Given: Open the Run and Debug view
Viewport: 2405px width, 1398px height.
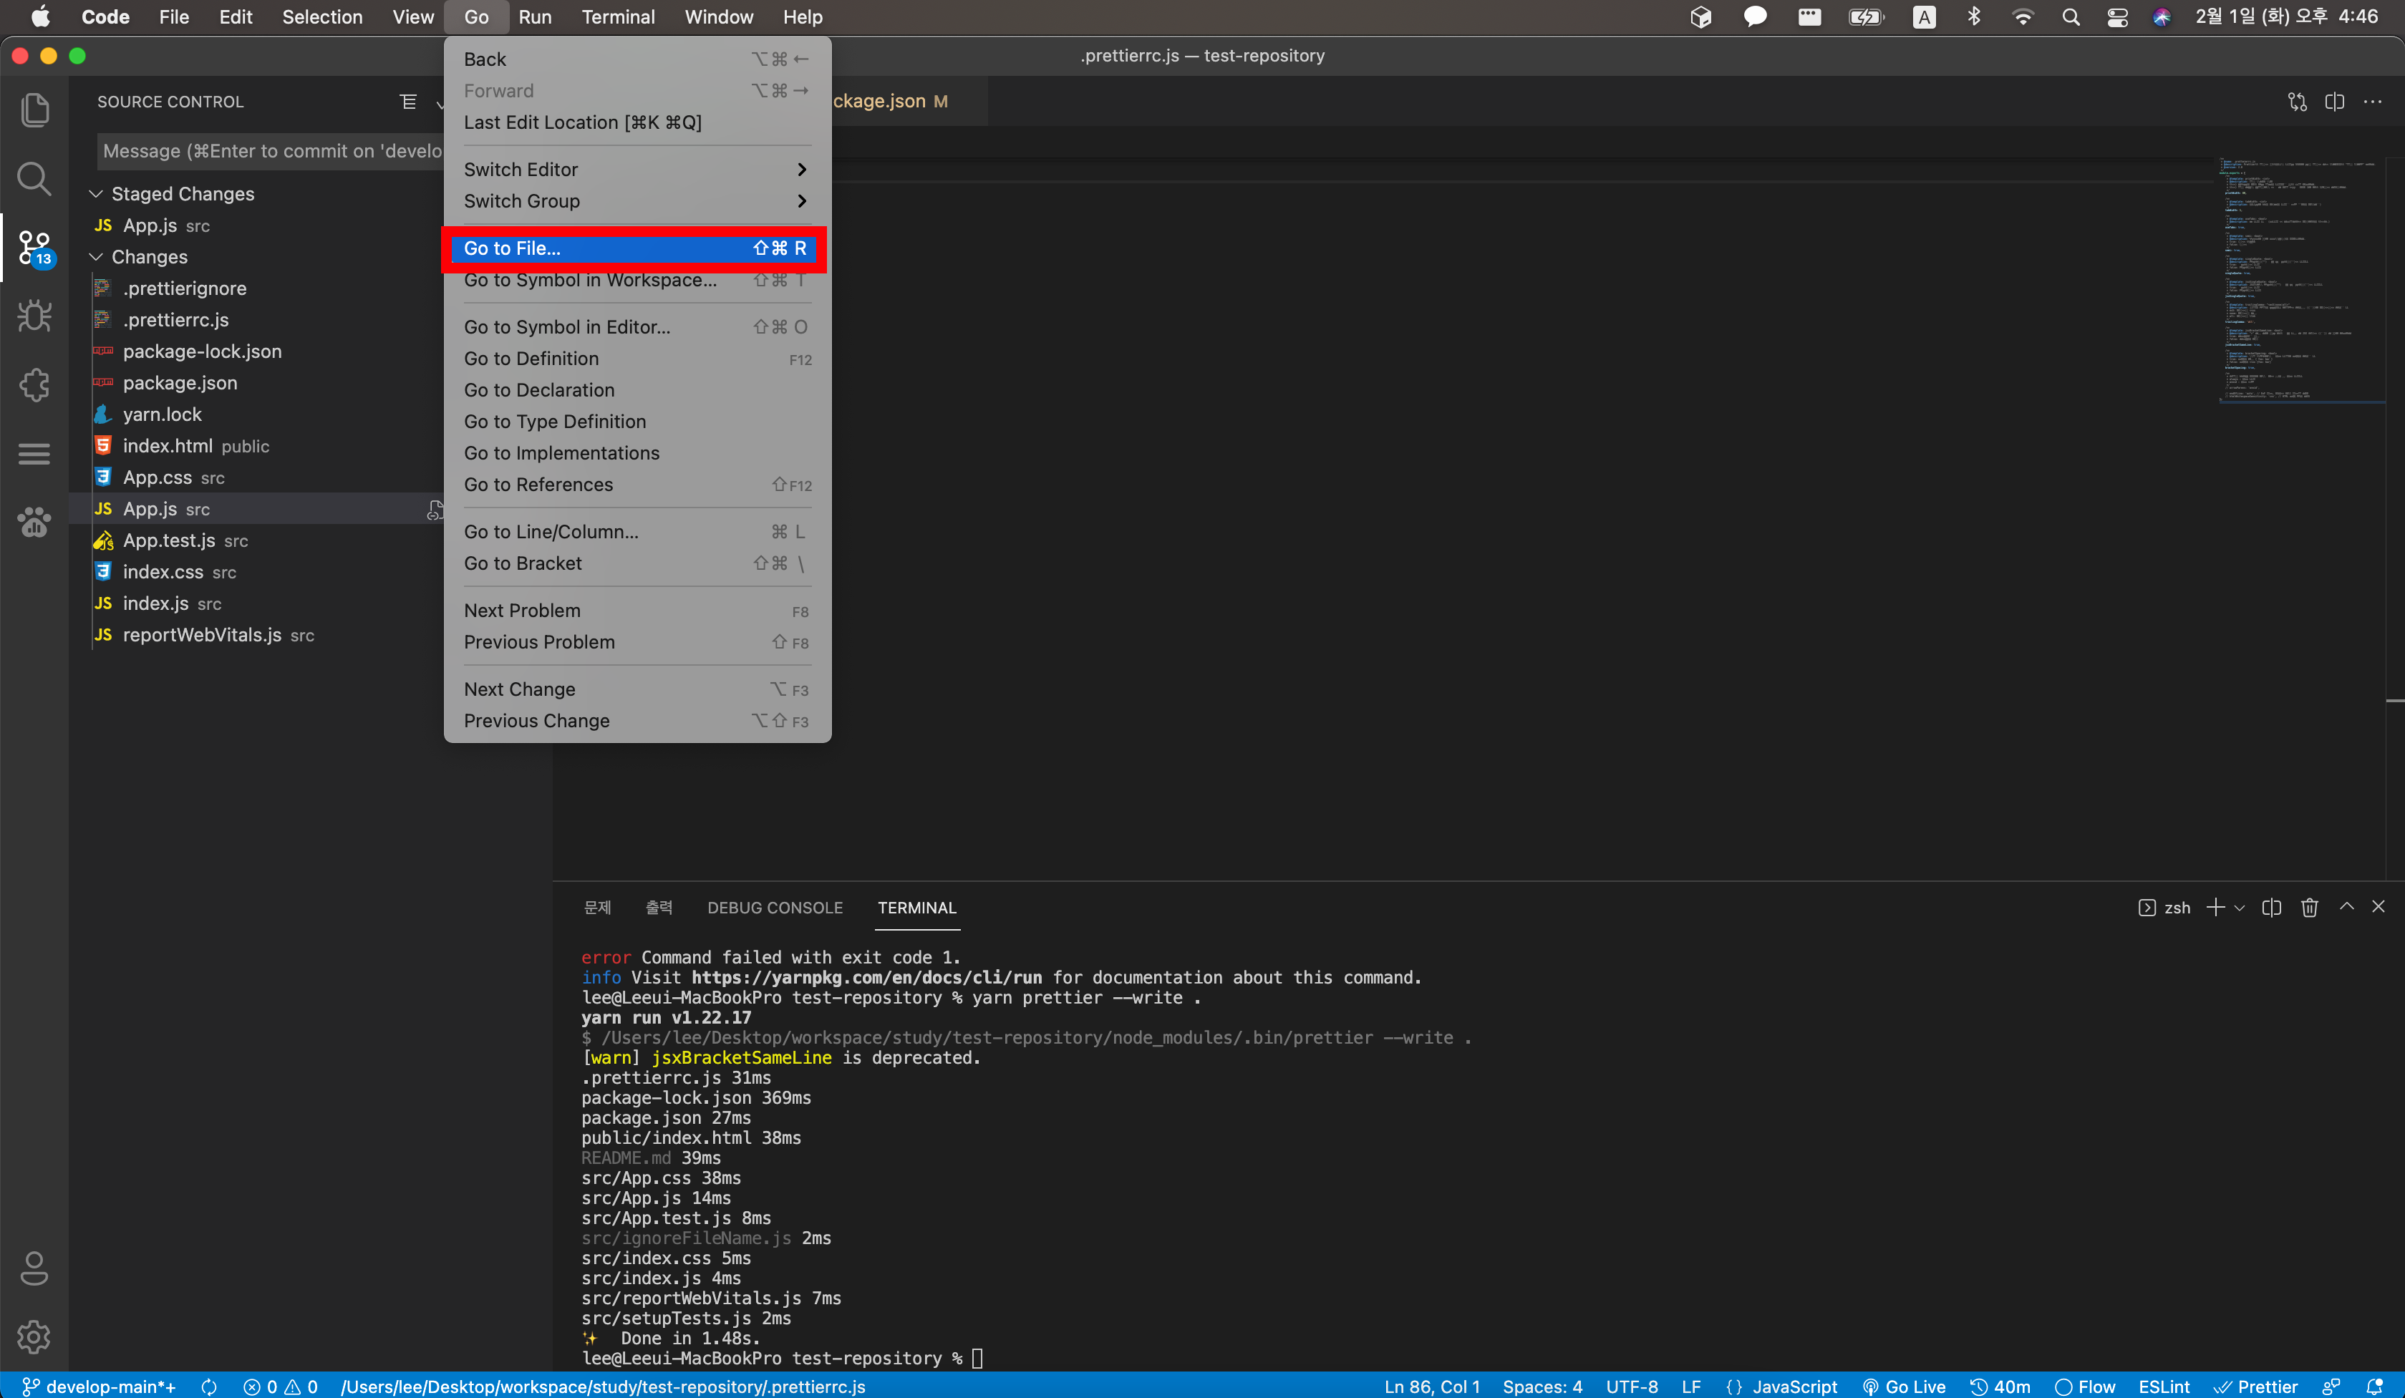Looking at the screenshot, I should coord(34,316).
